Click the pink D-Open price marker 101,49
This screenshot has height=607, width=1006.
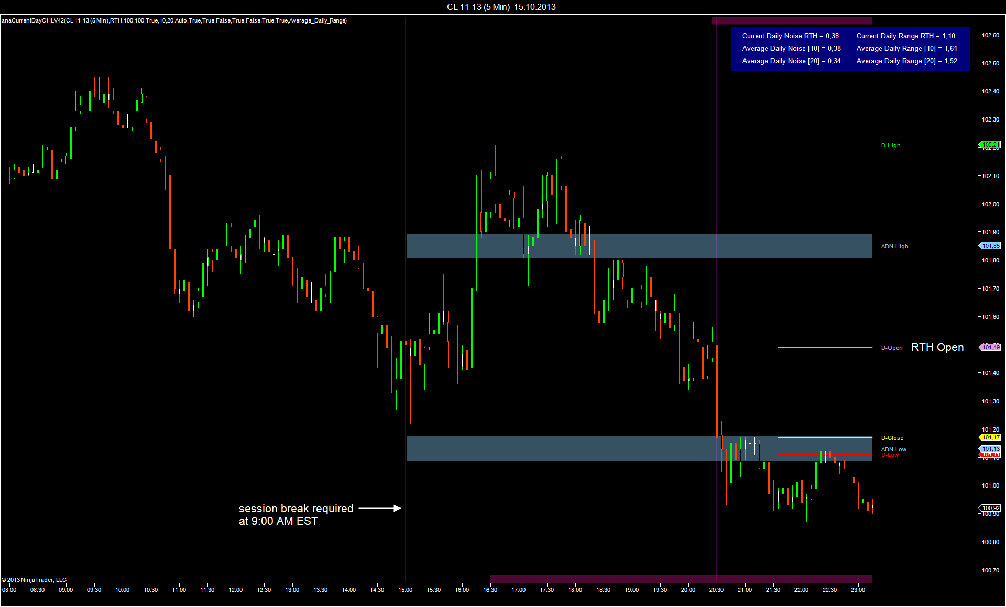[990, 347]
